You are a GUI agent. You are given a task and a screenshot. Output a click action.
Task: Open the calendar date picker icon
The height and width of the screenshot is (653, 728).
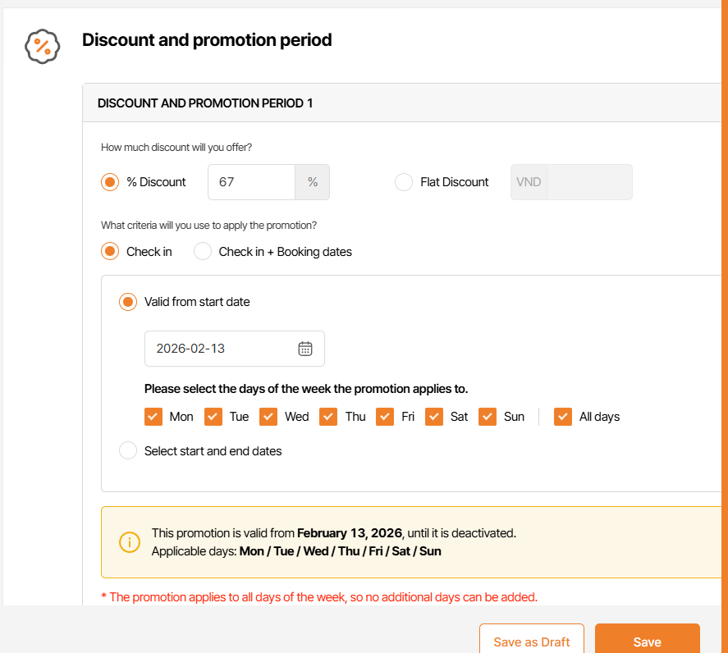305,349
